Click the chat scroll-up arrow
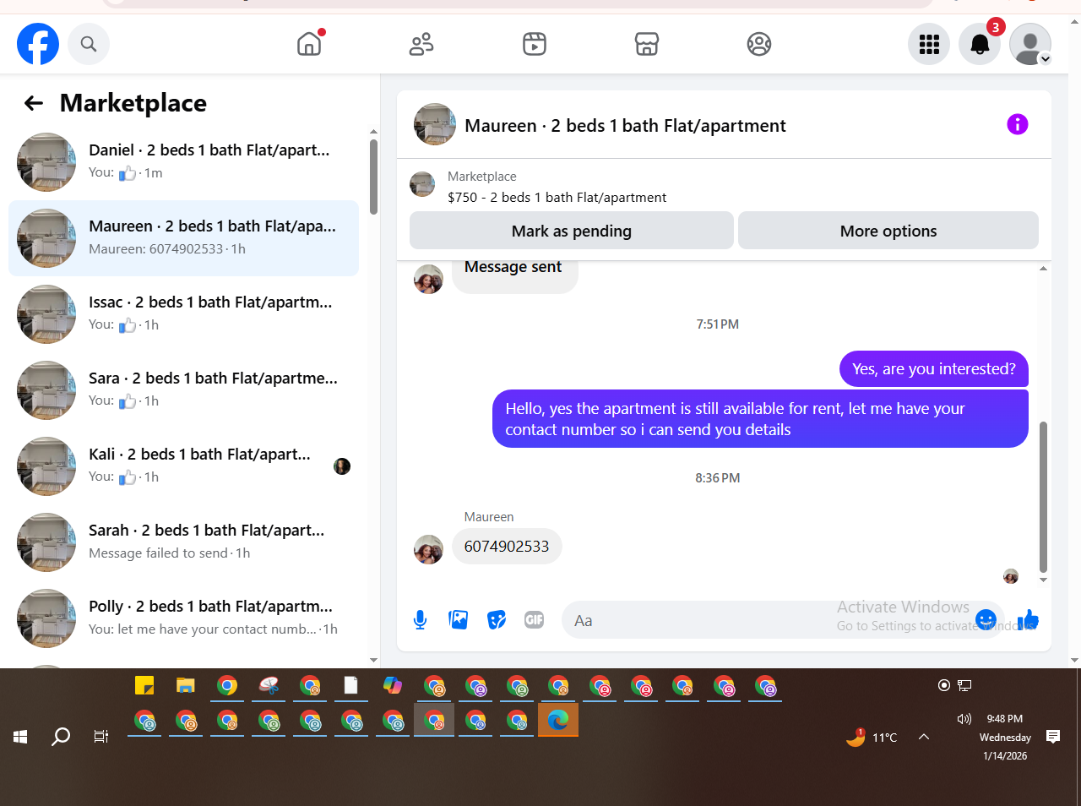1081x806 pixels. pyautogui.click(x=1043, y=269)
